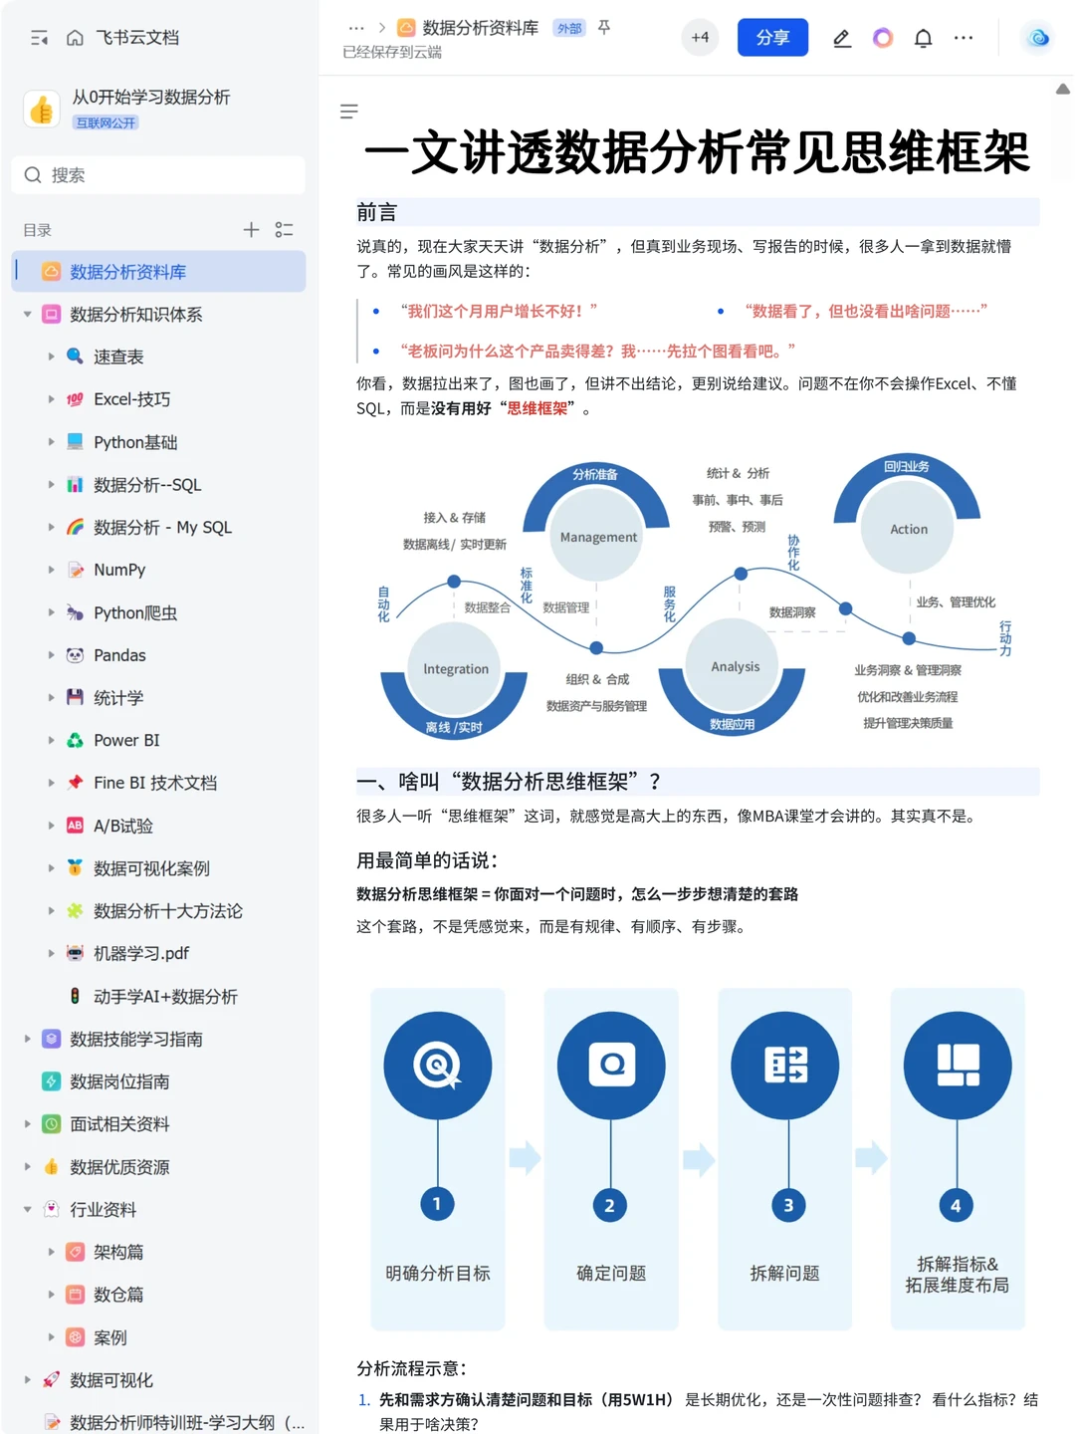This screenshot has width=1075, height=1434.
Task: Add a new page with the plus icon
Action: point(251,230)
